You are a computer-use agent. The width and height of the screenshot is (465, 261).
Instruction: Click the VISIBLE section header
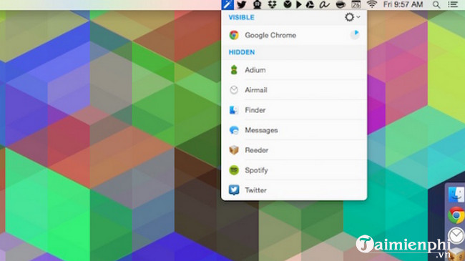[241, 17]
